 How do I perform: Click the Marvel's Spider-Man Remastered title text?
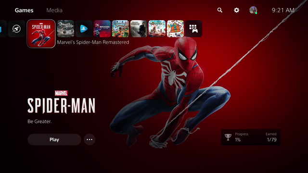[x=93, y=42]
